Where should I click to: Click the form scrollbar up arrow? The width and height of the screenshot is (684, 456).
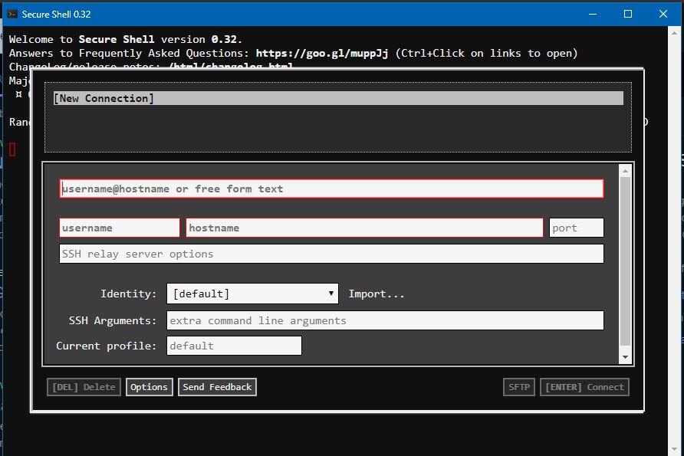tap(625, 171)
